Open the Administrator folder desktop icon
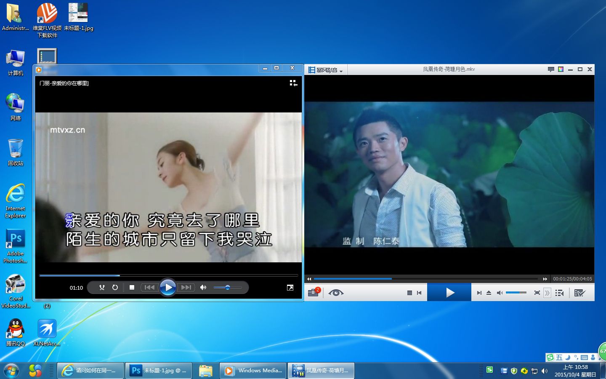606x379 pixels. 16,18
